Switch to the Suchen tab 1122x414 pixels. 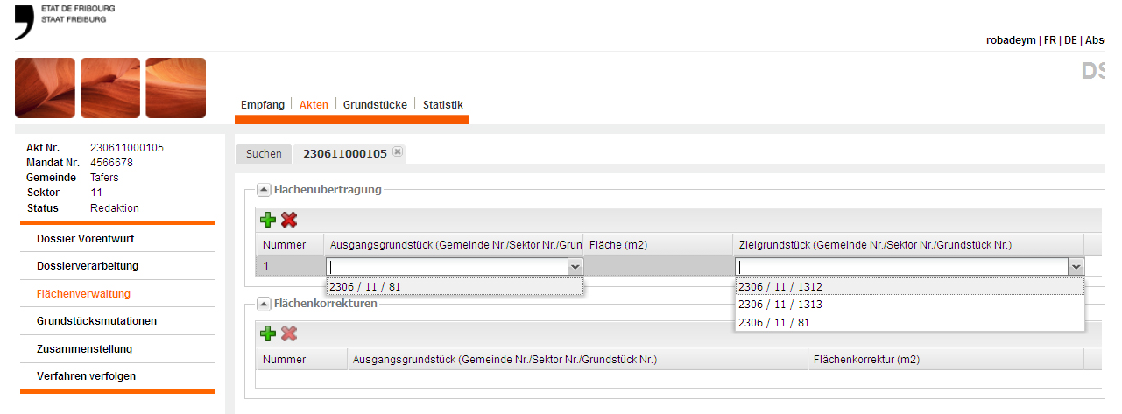tap(264, 154)
